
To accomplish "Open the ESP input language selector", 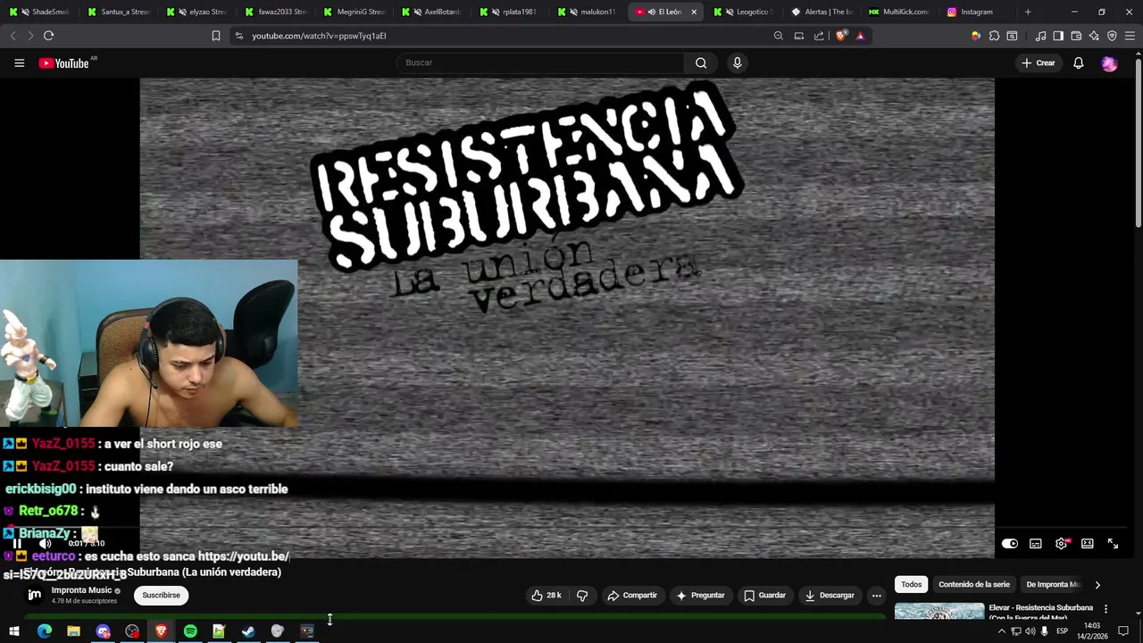I will point(1062,631).
